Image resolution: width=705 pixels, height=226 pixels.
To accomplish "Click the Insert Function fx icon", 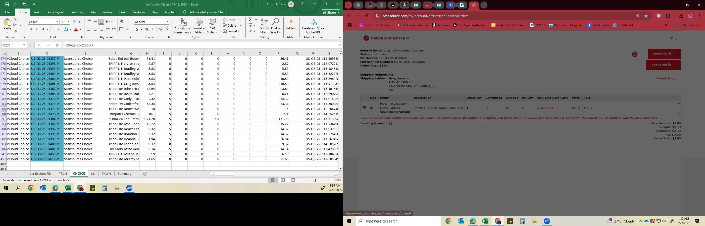I will [x=57, y=45].
